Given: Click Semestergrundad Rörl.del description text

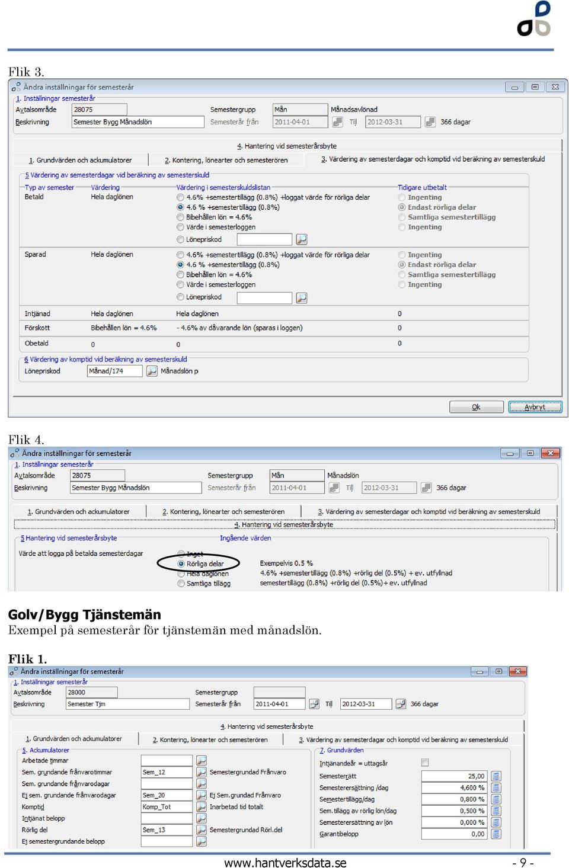Looking at the screenshot, I should tap(246, 830).
